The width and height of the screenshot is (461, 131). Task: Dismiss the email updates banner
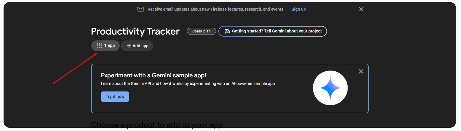tap(361, 9)
